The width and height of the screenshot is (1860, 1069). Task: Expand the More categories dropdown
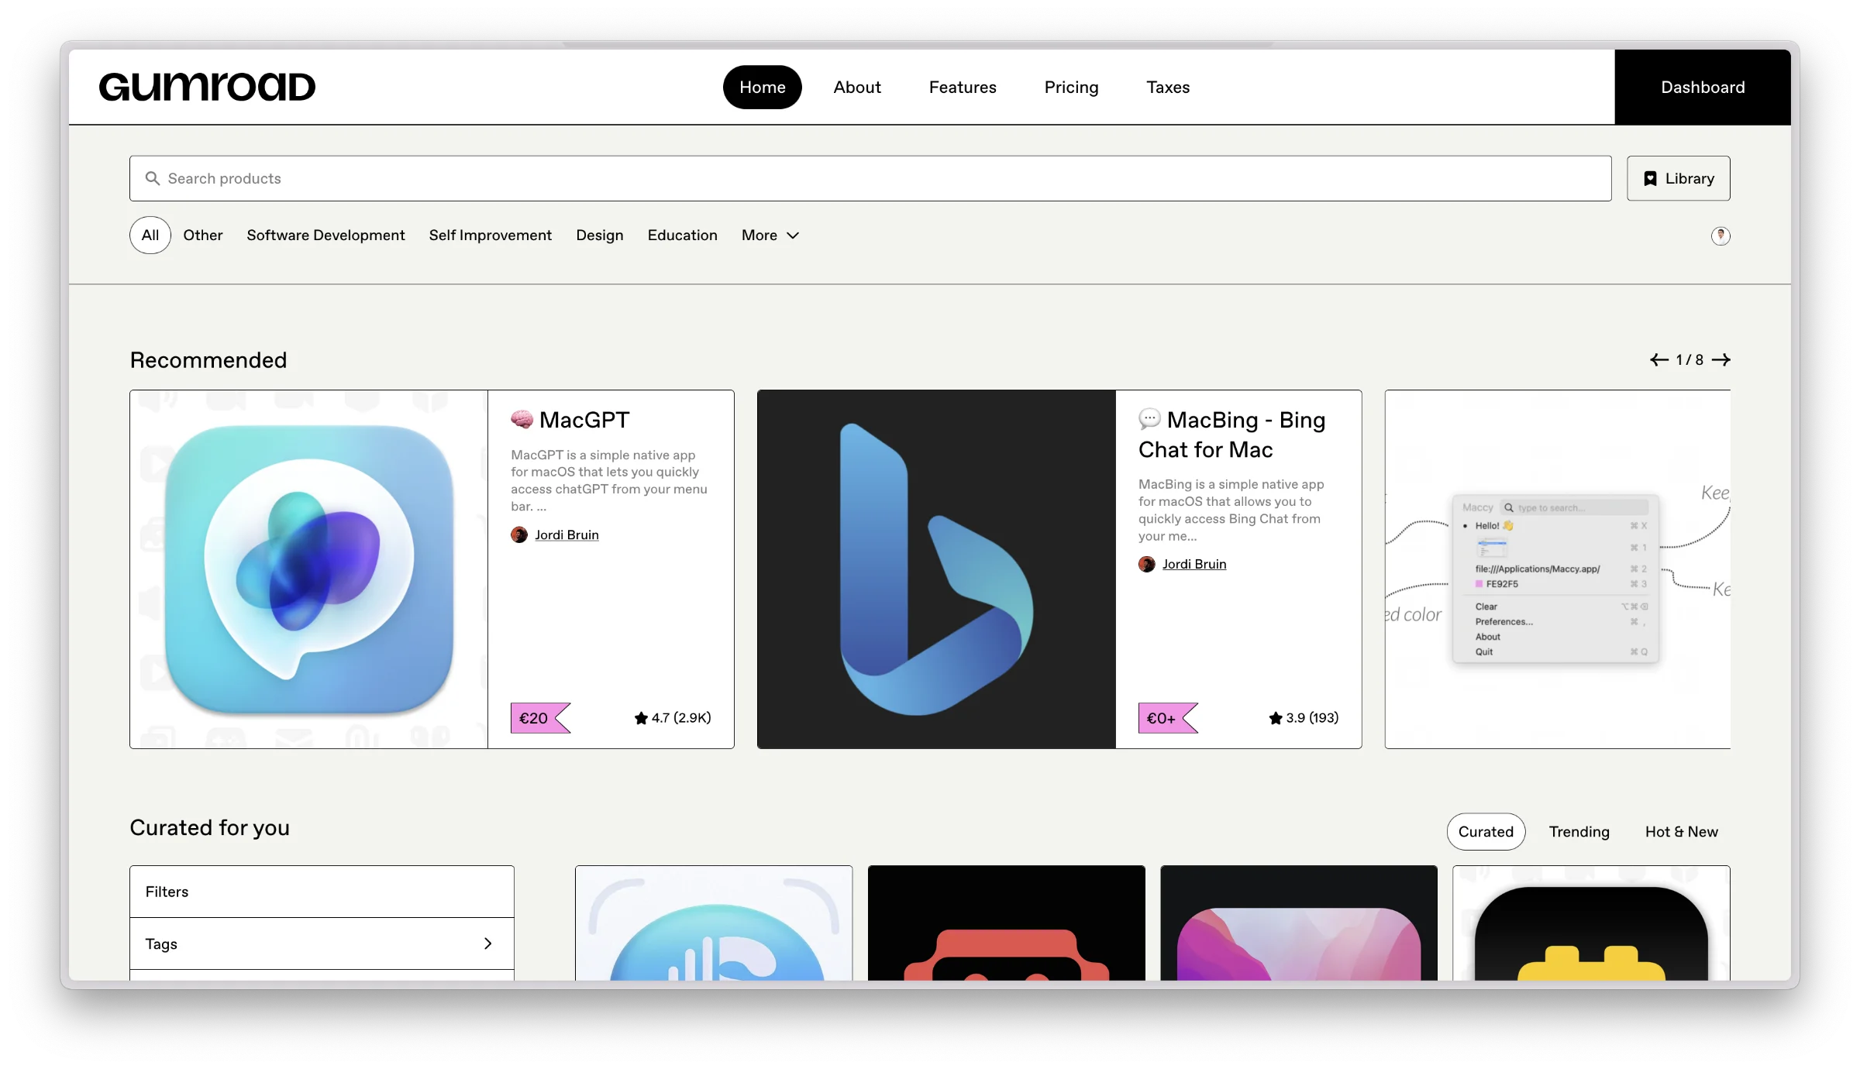(x=770, y=235)
